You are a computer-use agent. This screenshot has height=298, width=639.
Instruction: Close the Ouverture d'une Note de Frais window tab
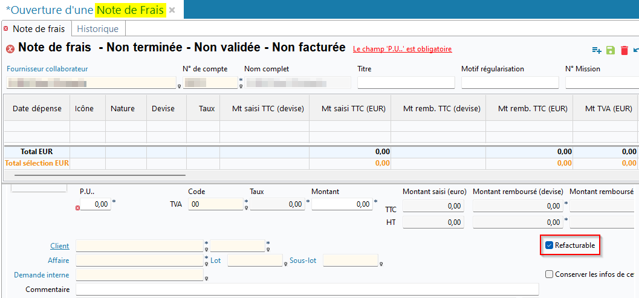(x=172, y=10)
